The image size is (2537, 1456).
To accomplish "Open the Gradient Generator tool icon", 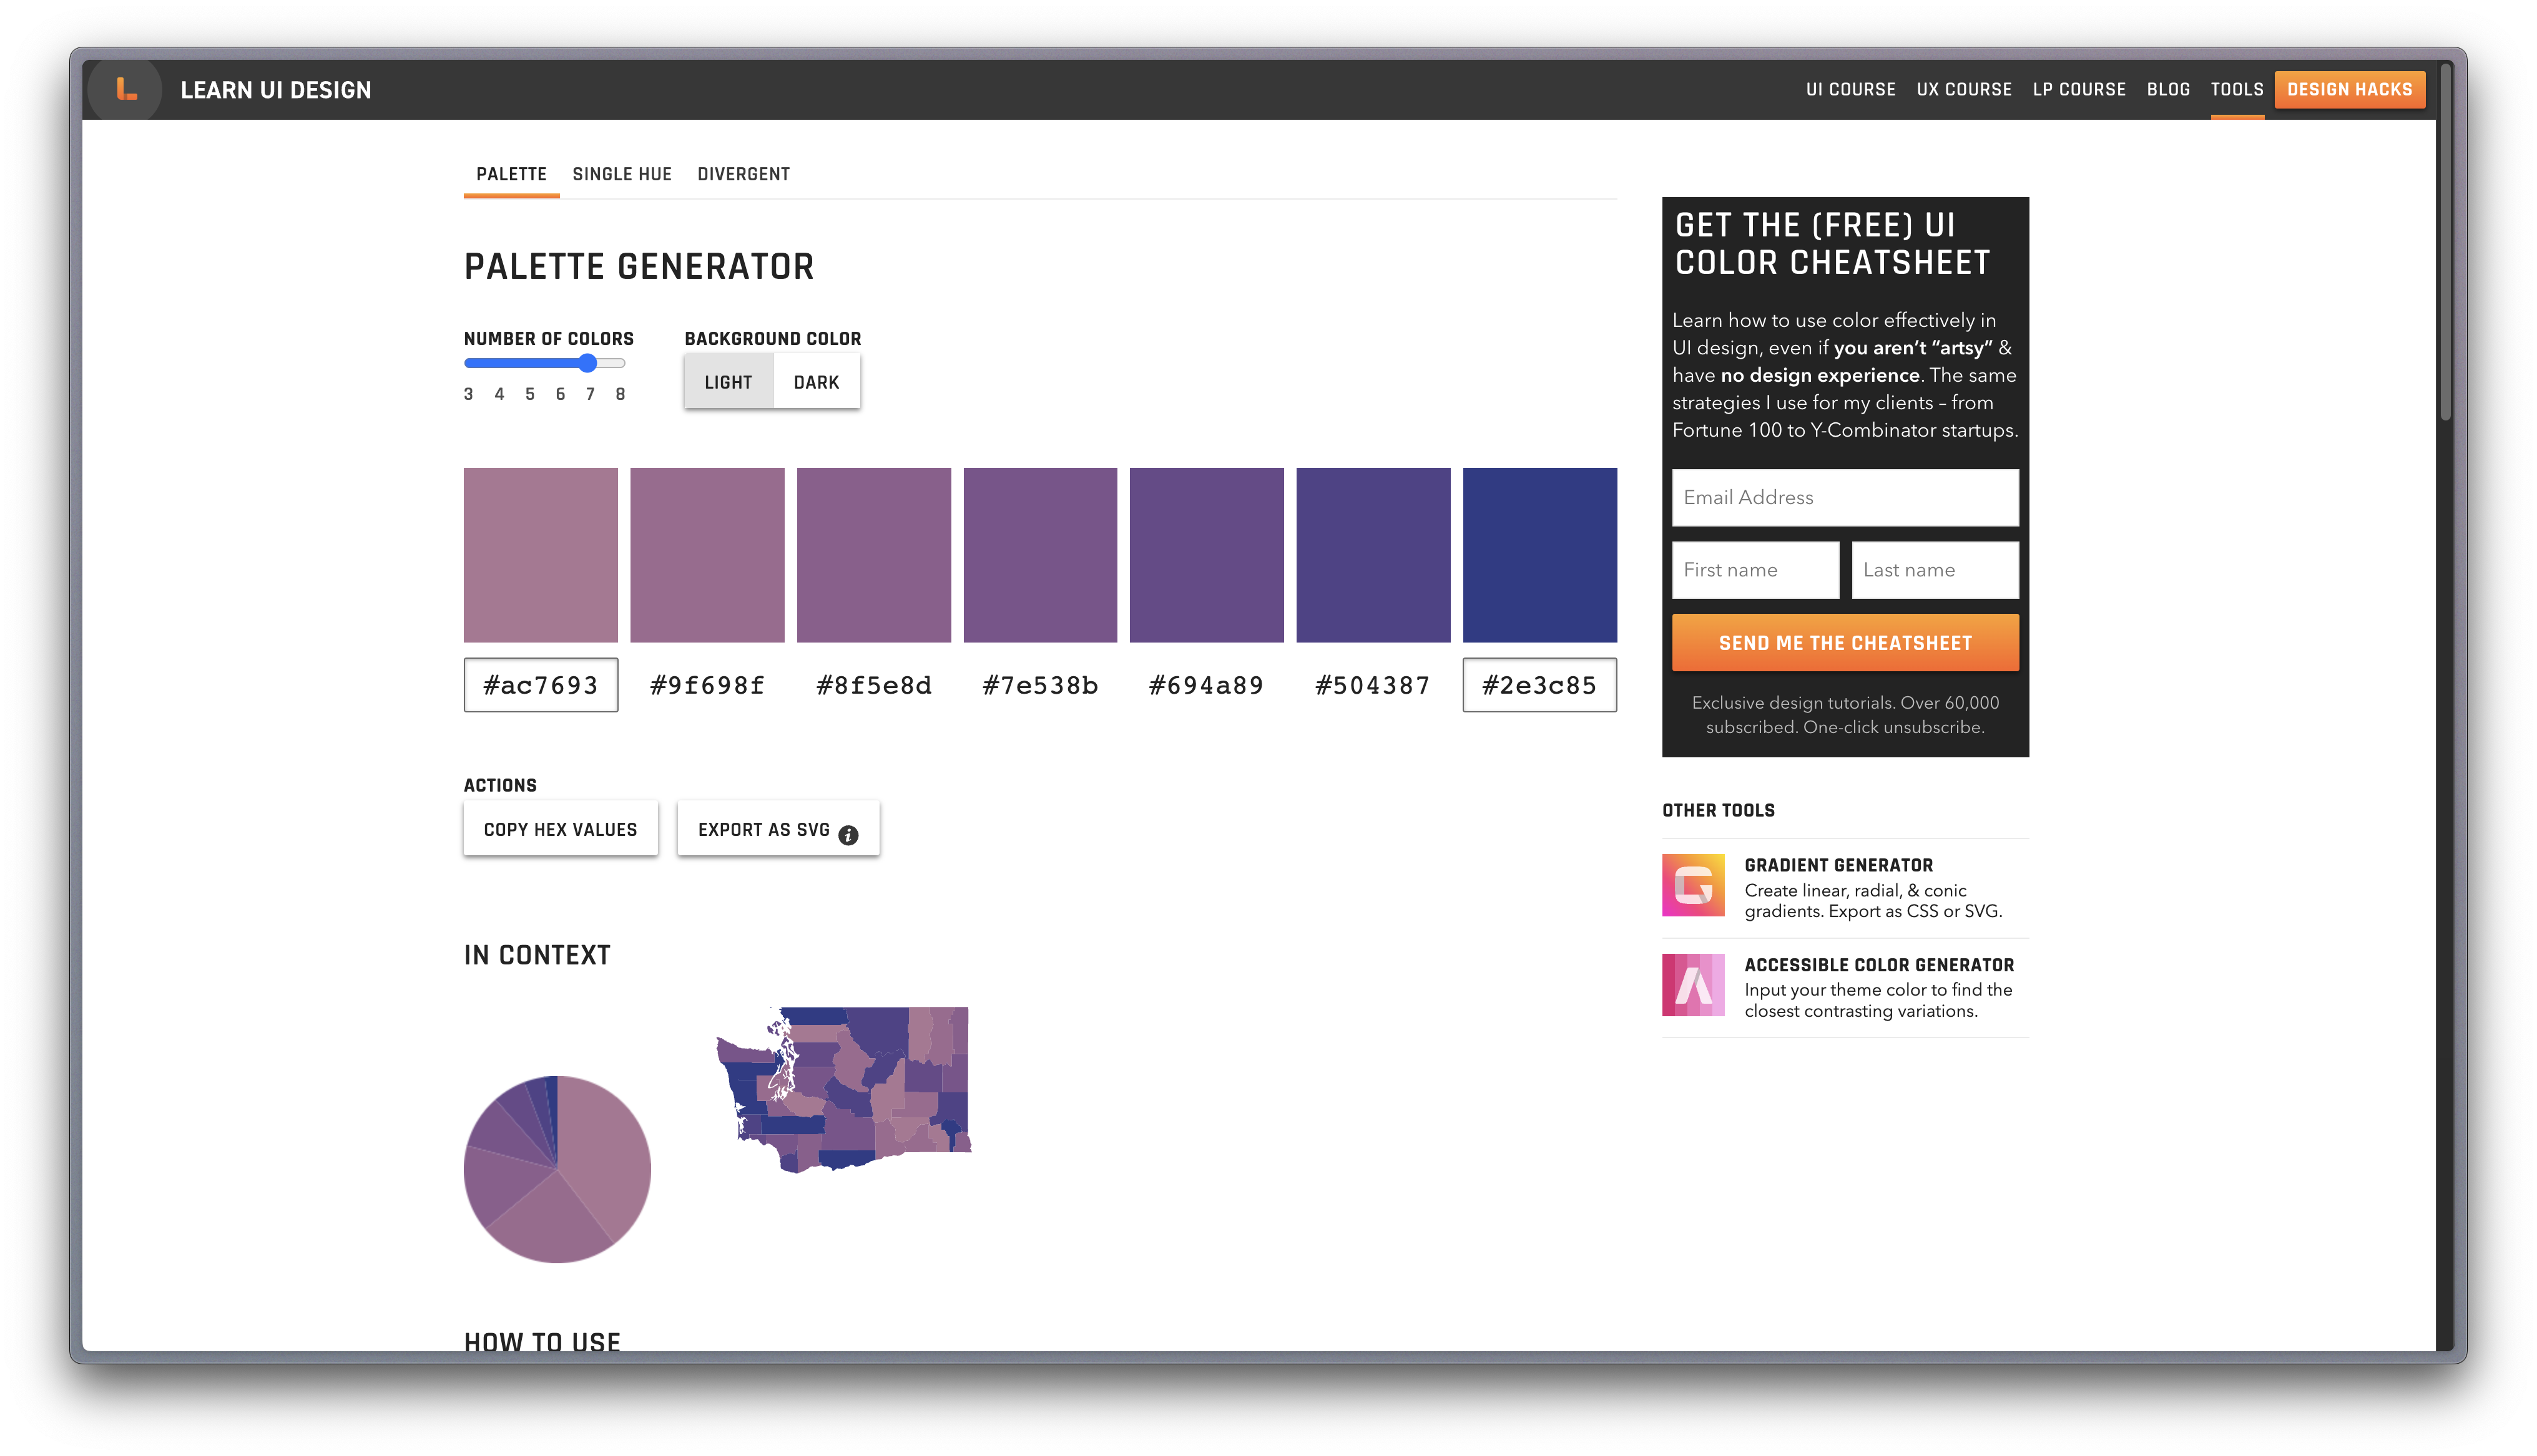I will pyautogui.click(x=1692, y=885).
